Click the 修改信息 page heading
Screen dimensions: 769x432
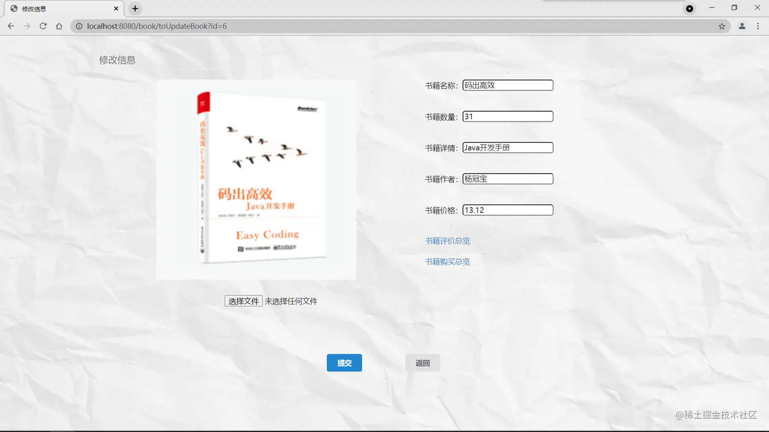coord(117,60)
